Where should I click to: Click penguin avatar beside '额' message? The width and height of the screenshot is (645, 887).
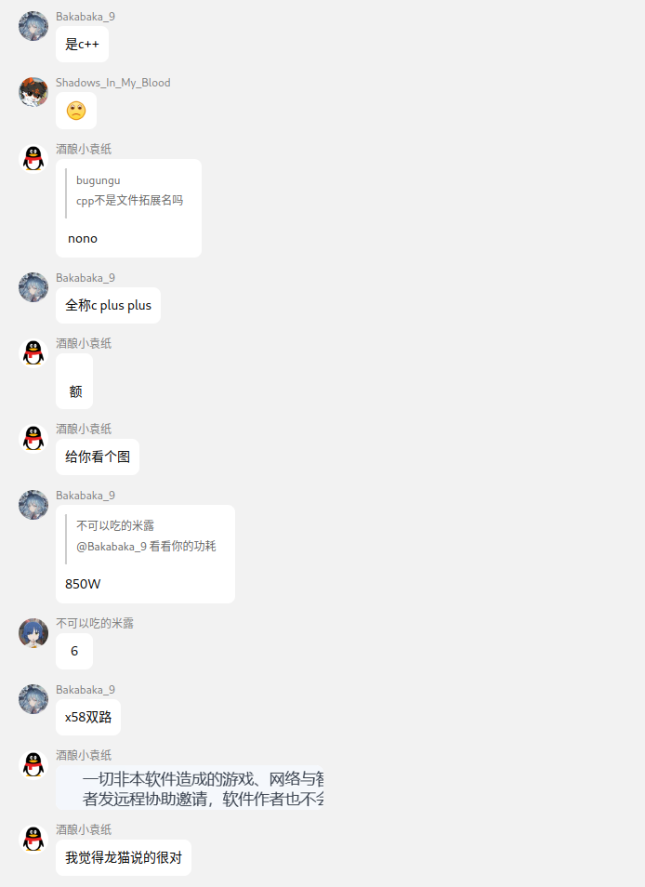[x=33, y=353]
